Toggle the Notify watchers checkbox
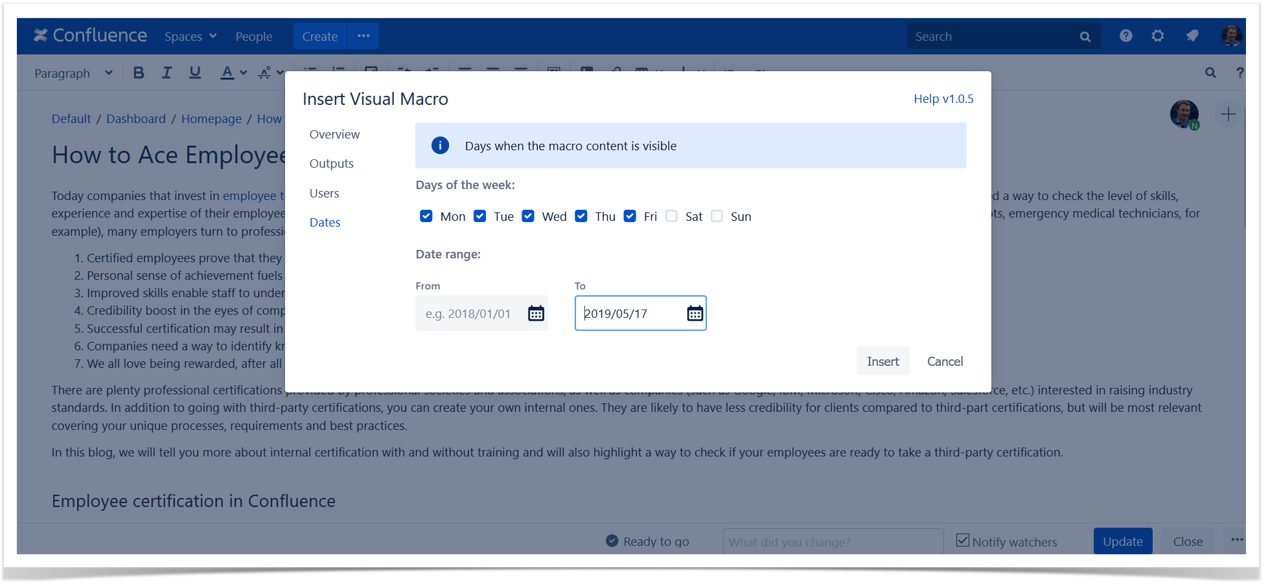Image resolution: width=1268 pixels, height=586 pixels. (x=963, y=541)
